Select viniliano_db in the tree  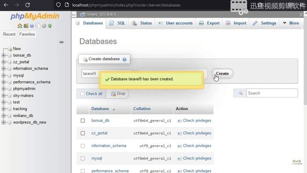[23, 116]
